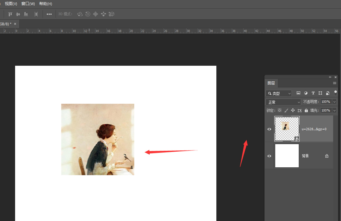Switch to the 图层 panel tab
This screenshot has width=341, height=221.
point(271,83)
